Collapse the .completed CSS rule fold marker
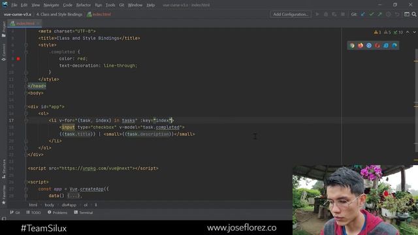 click(x=26, y=52)
